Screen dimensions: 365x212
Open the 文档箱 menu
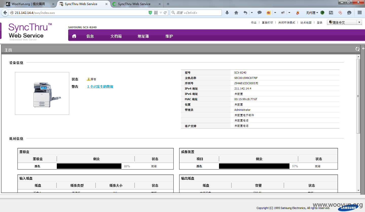(116, 36)
